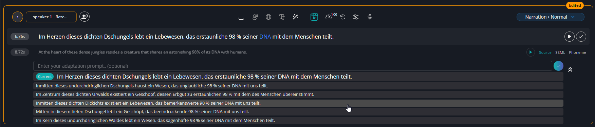Click the microphone record icon
The width and height of the screenshot is (595, 127).
(370, 17)
